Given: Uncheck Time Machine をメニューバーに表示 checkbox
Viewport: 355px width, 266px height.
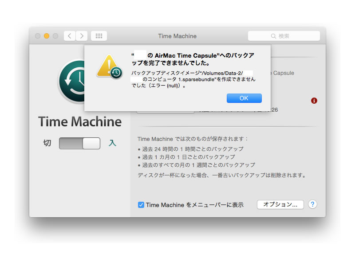Looking at the screenshot, I should point(141,205).
